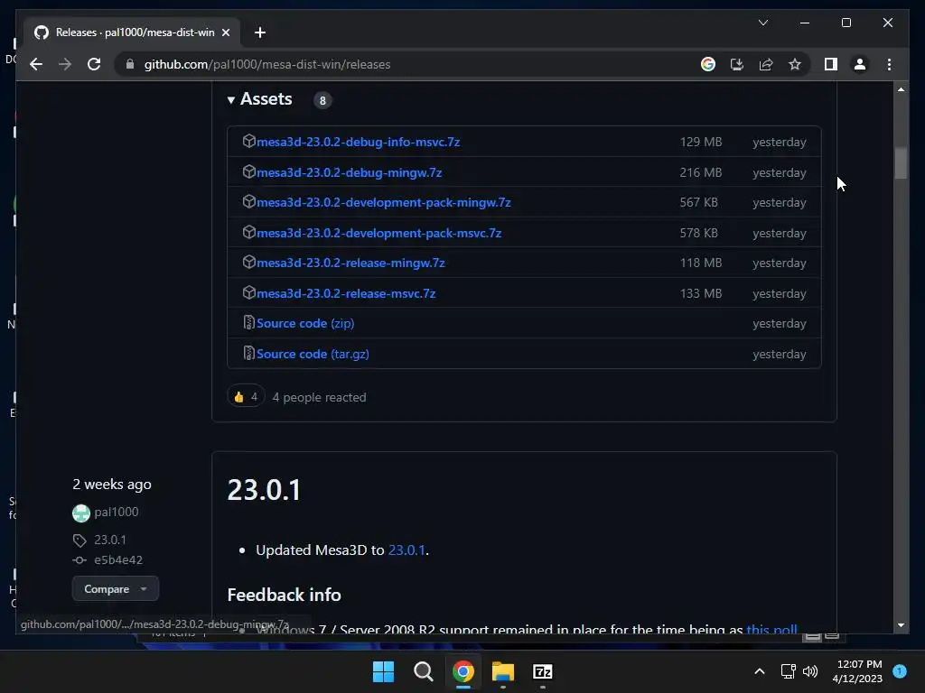Viewport: 925px width, 693px height.
Task: Open volume control tray icon
Action: click(x=810, y=671)
